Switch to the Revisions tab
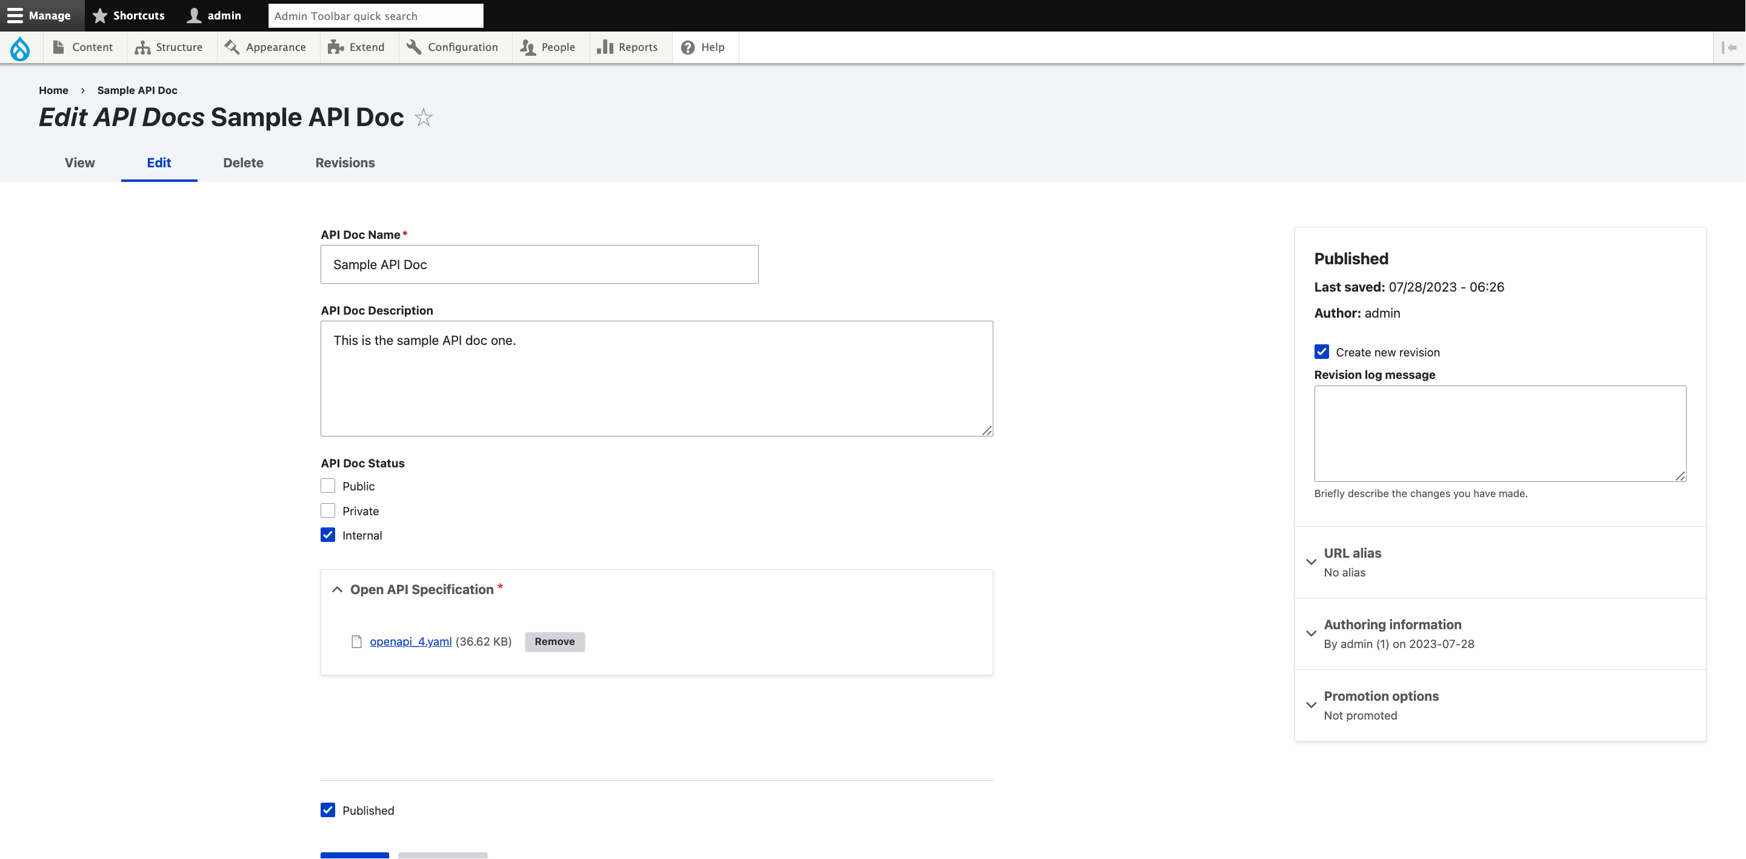1746x859 pixels. [344, 162]
